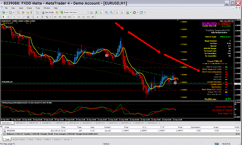This screenshot has height=145, width=242.
Task: Click the MetaEditor yellow diamond icon
Action: pyautogui.click(x=57, y=12)
